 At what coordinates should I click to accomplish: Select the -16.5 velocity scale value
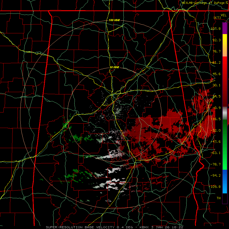click(x=216, y=119)
